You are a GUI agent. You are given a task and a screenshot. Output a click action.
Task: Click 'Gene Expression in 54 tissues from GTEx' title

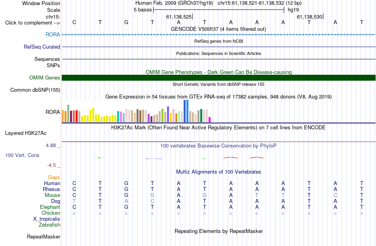[x=218, y=97]
